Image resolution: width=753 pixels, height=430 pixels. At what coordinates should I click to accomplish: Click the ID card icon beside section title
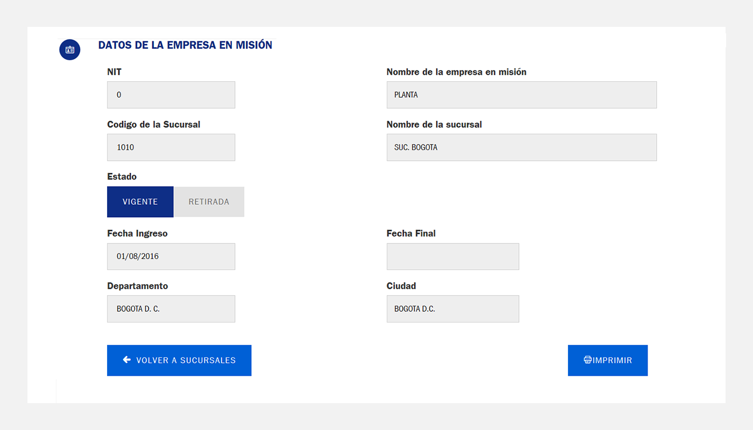[x=70, y=49]
